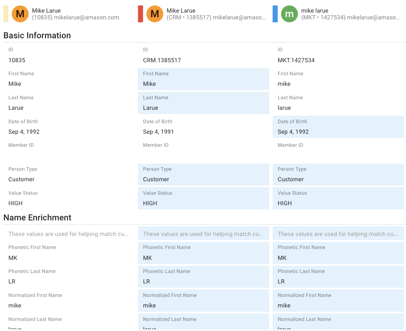Viewport: 406px width, 331px height.
Task: Expand the truncated helper text in the middle column
Action: point(204,233)
